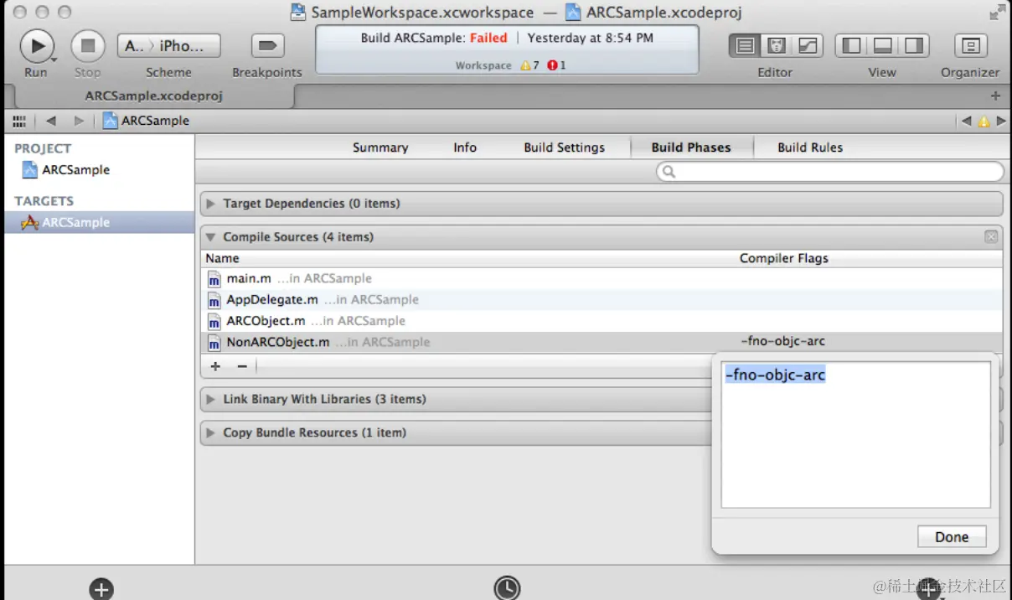This screenshot has width=1012, height=600.
Task: Switch to the Build Settings tab
Action: pyautogui.click(x=564, y=147)
